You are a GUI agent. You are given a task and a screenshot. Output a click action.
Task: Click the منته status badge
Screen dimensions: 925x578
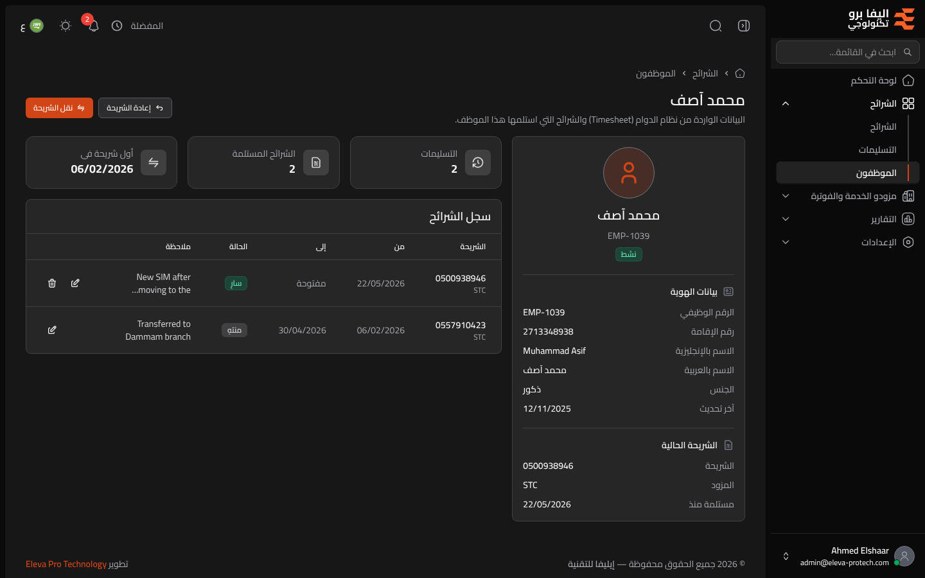pos(234,330)
